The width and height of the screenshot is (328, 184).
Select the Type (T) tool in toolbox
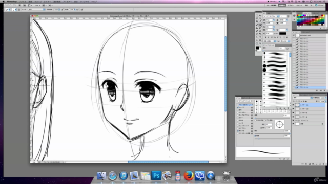point(260,37)
